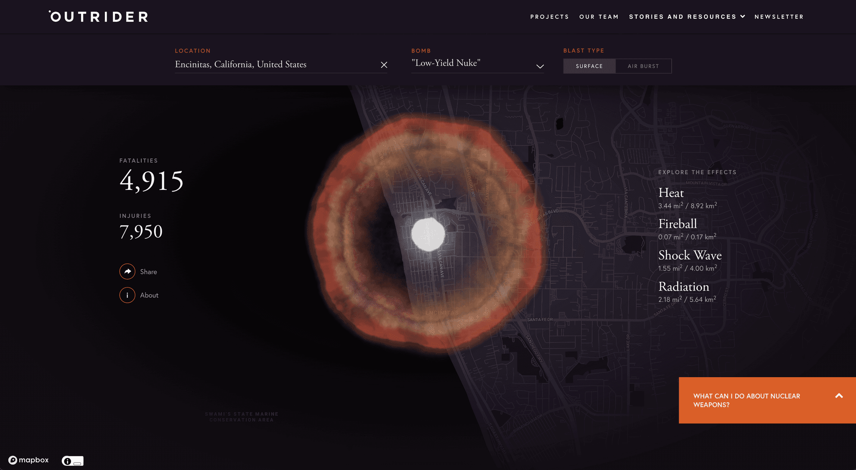Open the Bomb selection dropdown arrow
The width and height of the screenshot is (856, 470).
[540, 66]
